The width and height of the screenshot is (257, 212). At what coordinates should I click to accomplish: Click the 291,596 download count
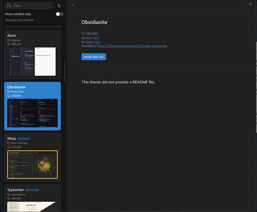pos(16,147)
